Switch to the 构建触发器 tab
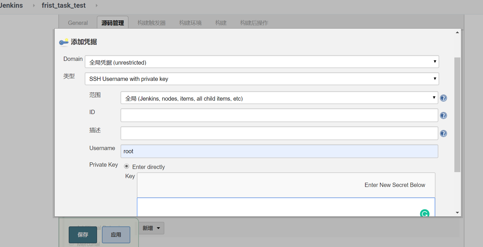 point(151,23)
